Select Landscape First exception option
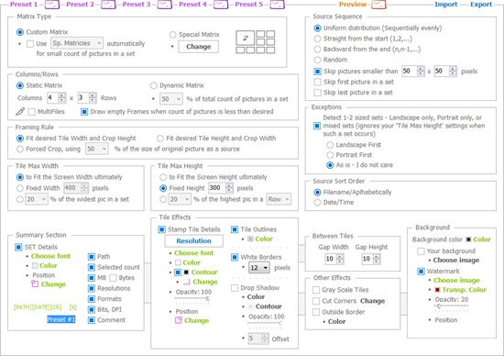504x356 pixels. click(330, 145)
